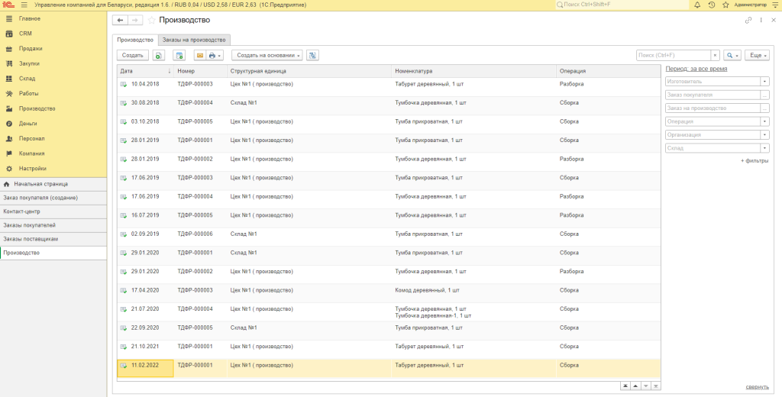Expand the Изготовитель filter dropdown
This screenshot has width=782, height=397.
764,81
